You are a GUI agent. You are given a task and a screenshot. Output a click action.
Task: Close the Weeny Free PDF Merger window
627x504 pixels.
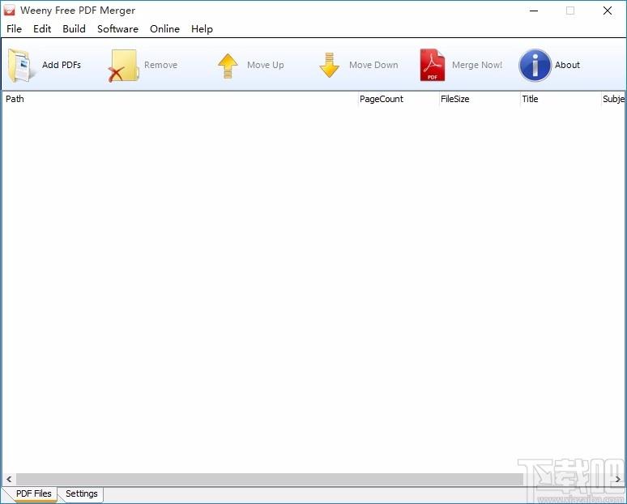(608, 11)
